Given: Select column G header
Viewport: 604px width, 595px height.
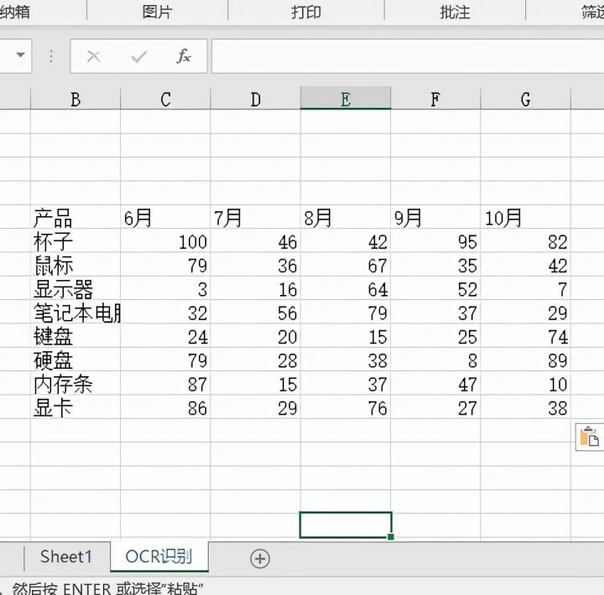Looking at the screenshot, I should click(526, 99).
